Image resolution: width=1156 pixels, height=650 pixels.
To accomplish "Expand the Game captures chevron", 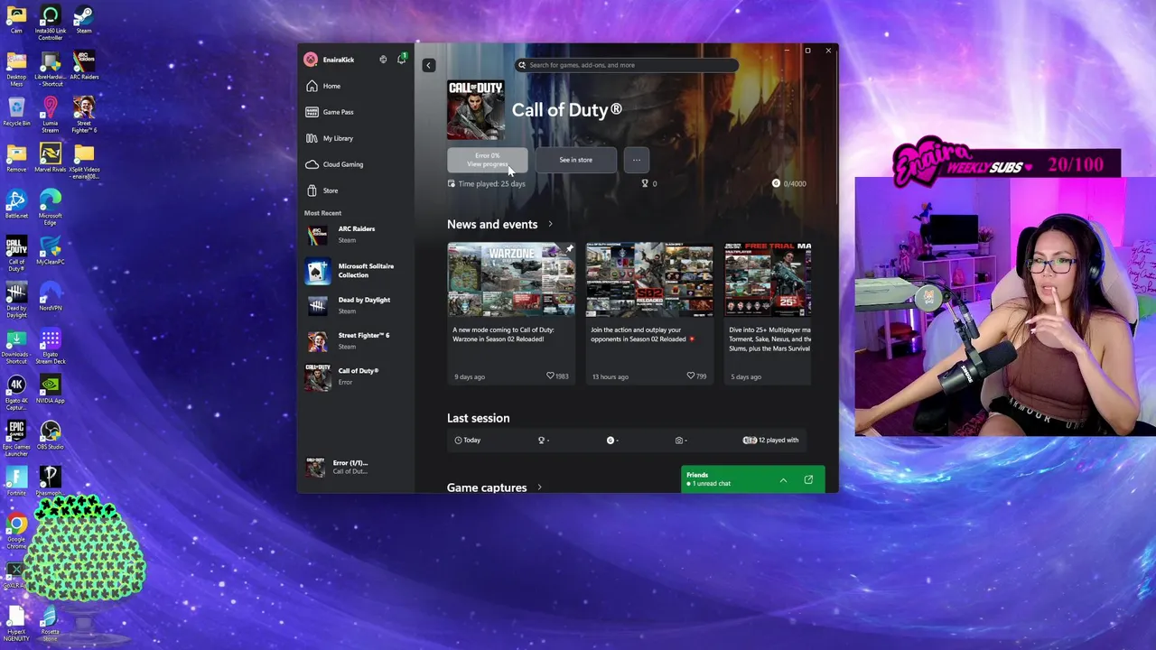I will click(x=539, y=487).
